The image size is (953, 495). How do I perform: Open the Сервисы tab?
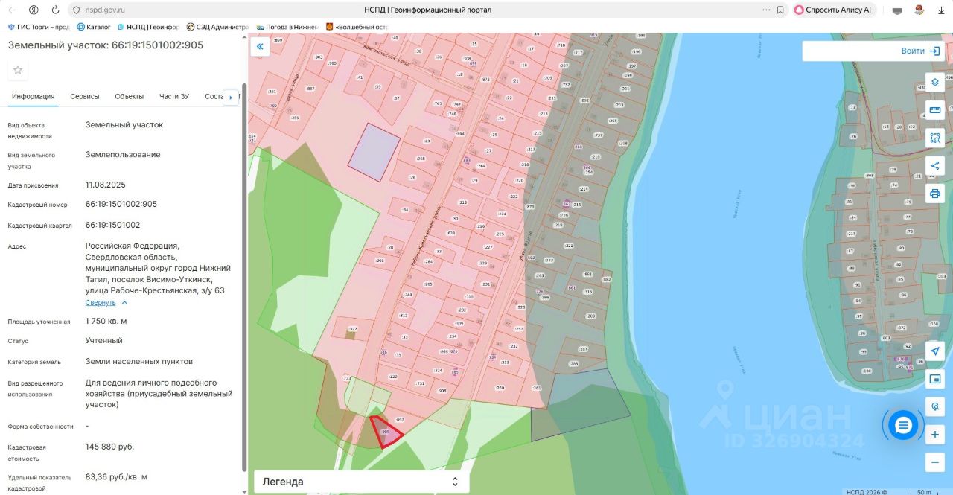[85, 96]
